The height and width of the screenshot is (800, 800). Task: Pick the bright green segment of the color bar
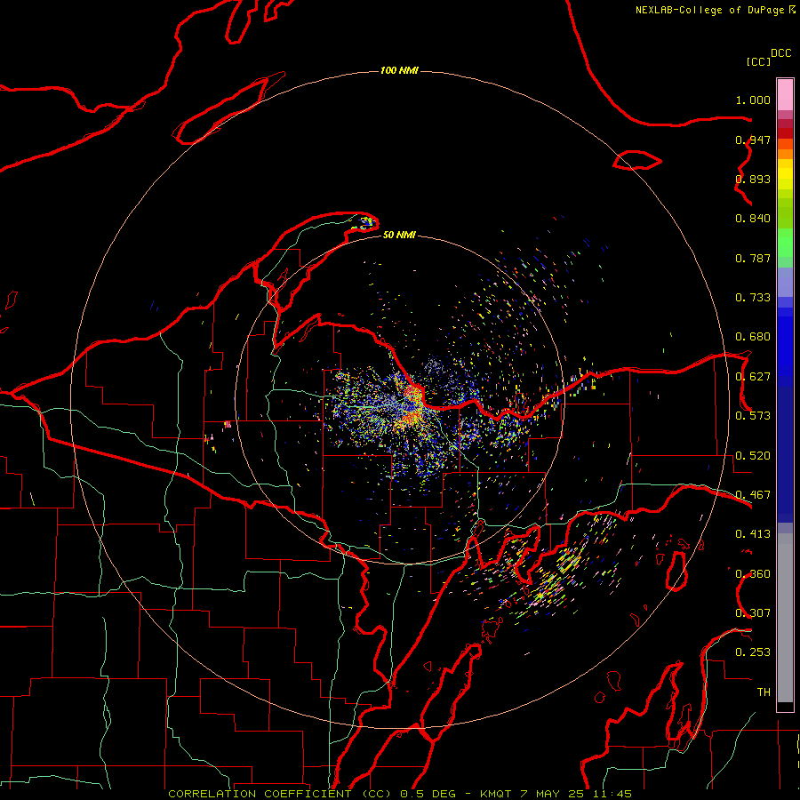click(x=785, y=244)
